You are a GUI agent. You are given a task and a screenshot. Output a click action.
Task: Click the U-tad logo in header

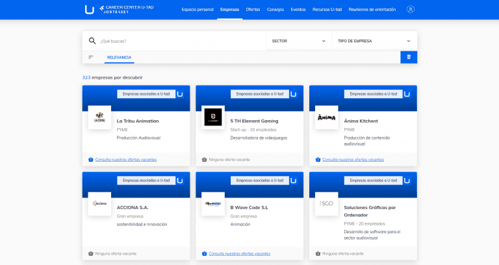click(x=89, y=9)
